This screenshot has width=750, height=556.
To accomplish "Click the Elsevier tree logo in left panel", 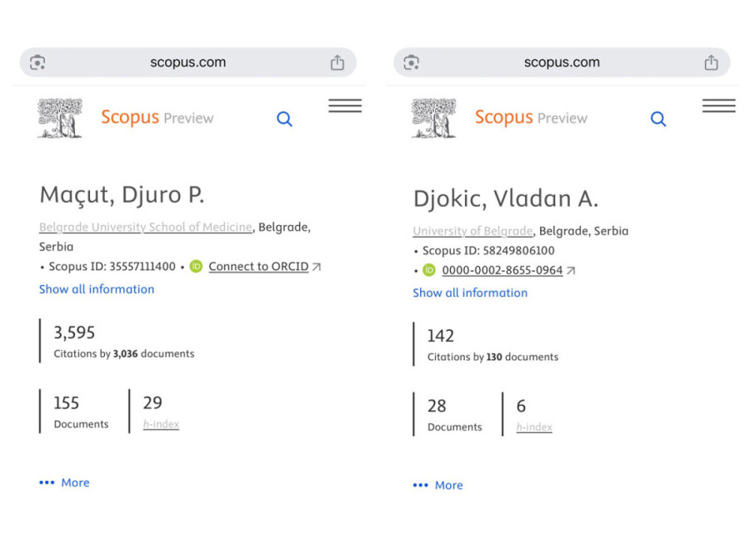I will point(60,118).
